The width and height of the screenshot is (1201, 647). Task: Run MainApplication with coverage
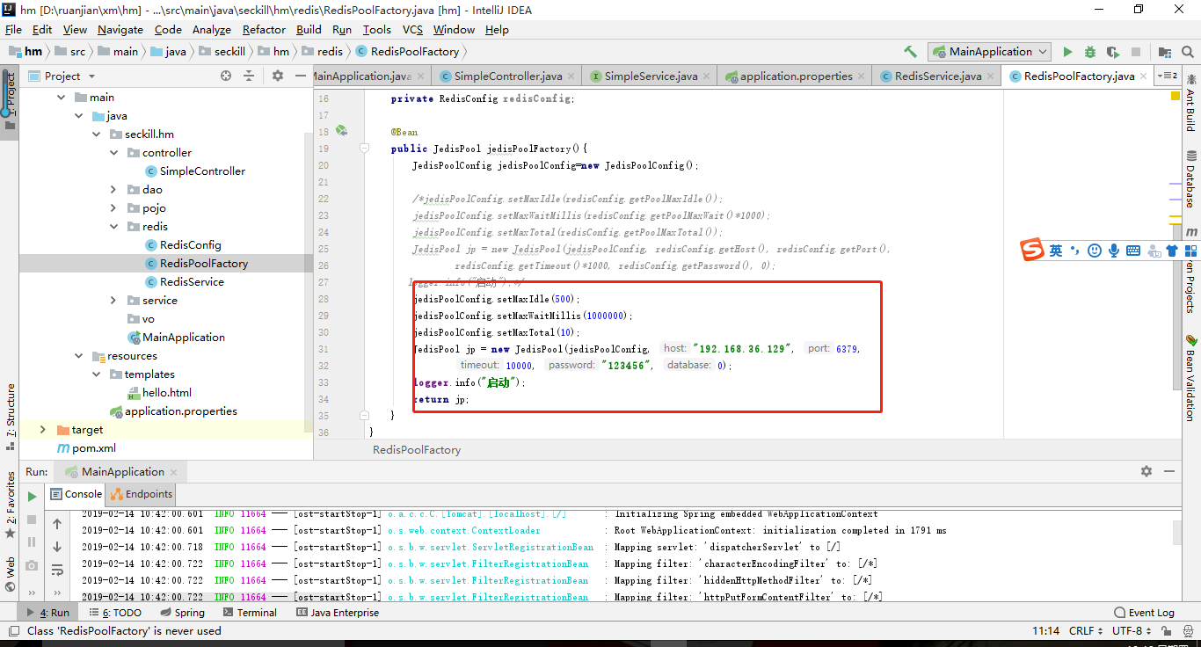tap(1113, 52)
